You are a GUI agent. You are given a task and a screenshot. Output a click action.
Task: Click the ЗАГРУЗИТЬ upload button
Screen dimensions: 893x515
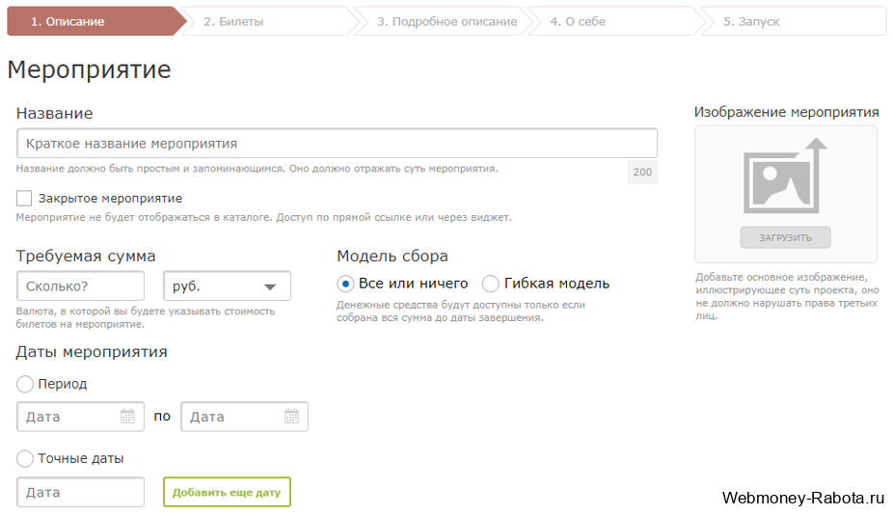(x=785, y=237)
